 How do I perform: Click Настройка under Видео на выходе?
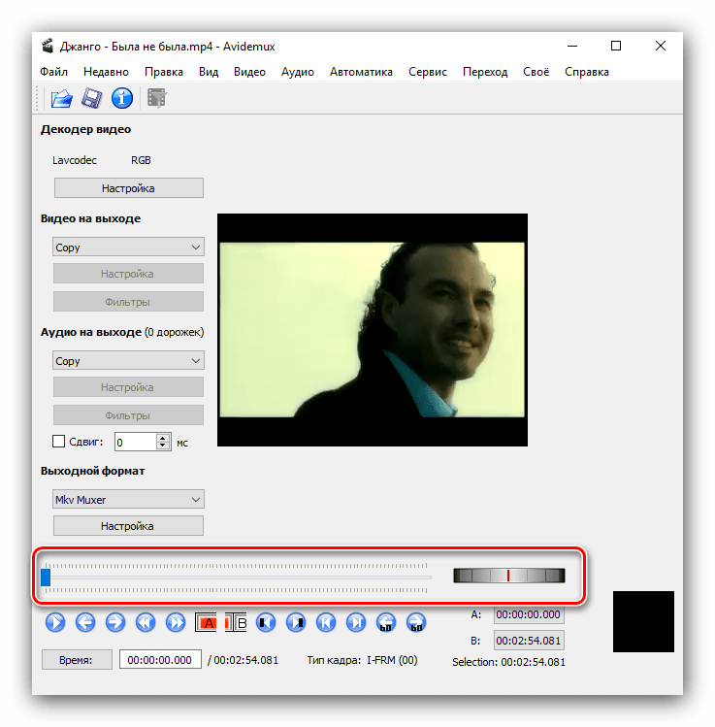(128, 274)
